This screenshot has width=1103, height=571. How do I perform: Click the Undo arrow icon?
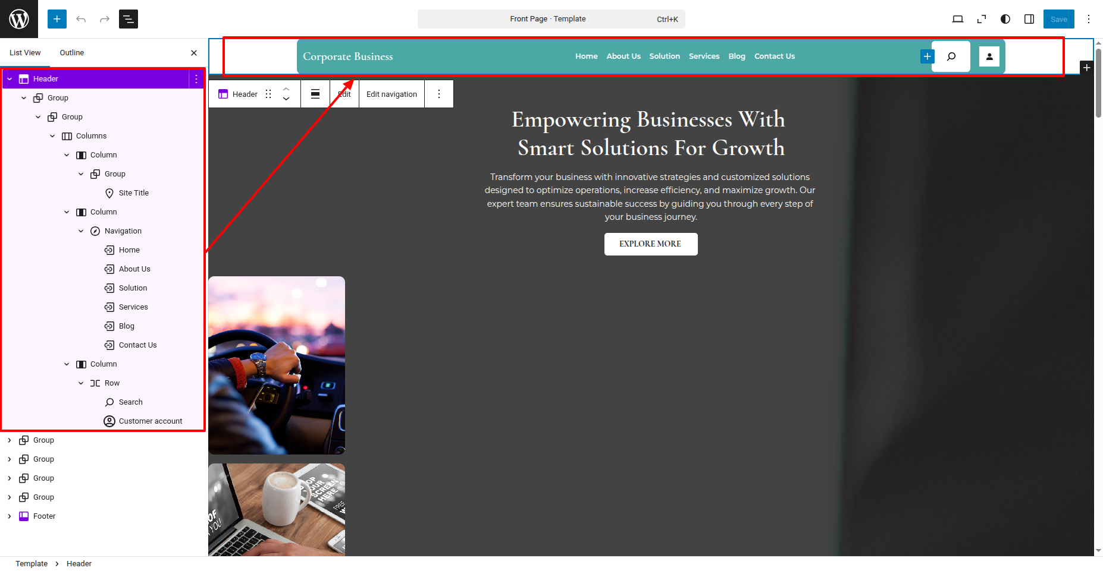[x=81, y=19]
